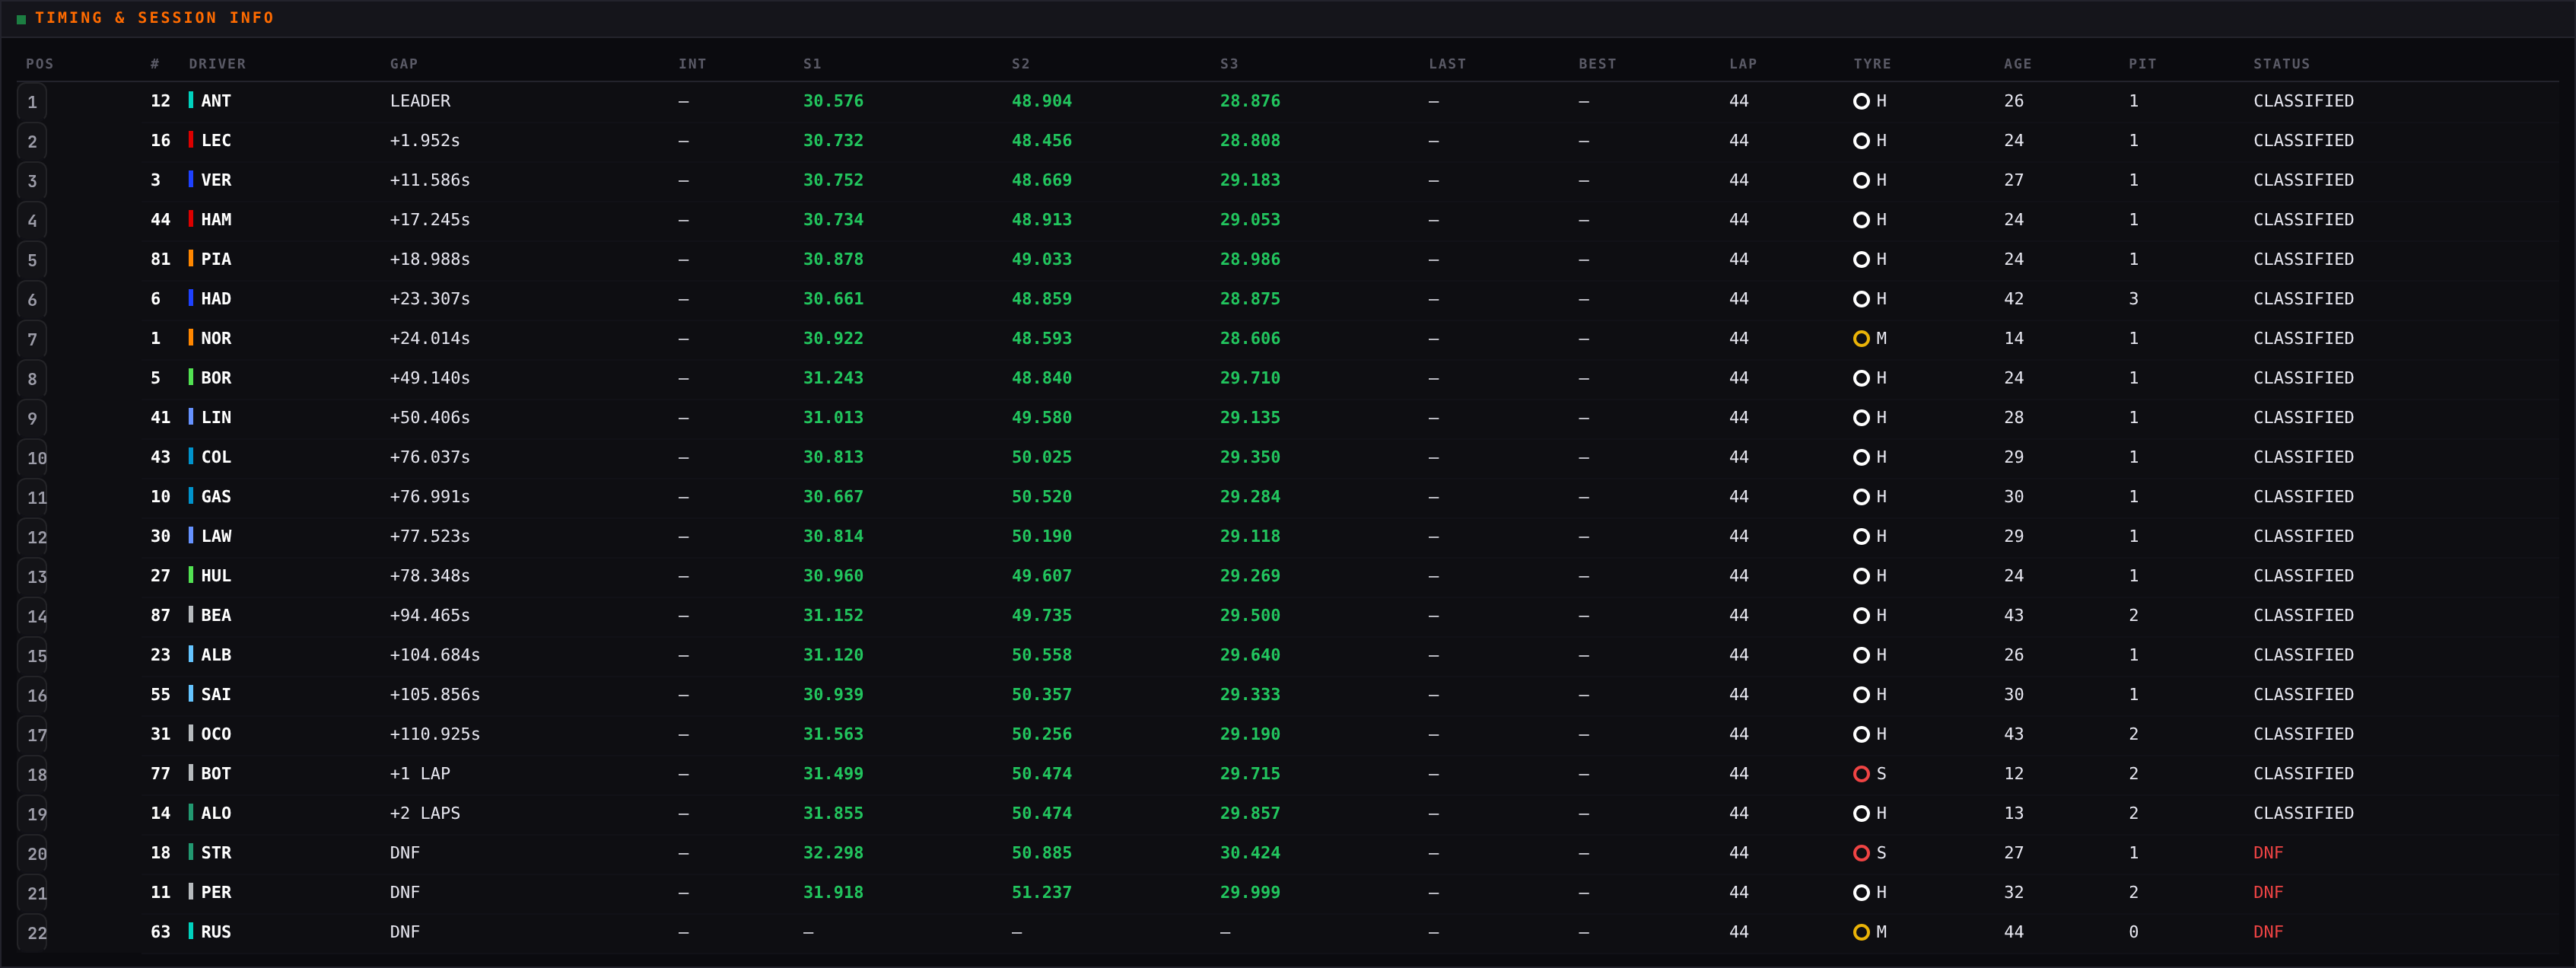Click the S1 time 30.576

tap(833, 101)
